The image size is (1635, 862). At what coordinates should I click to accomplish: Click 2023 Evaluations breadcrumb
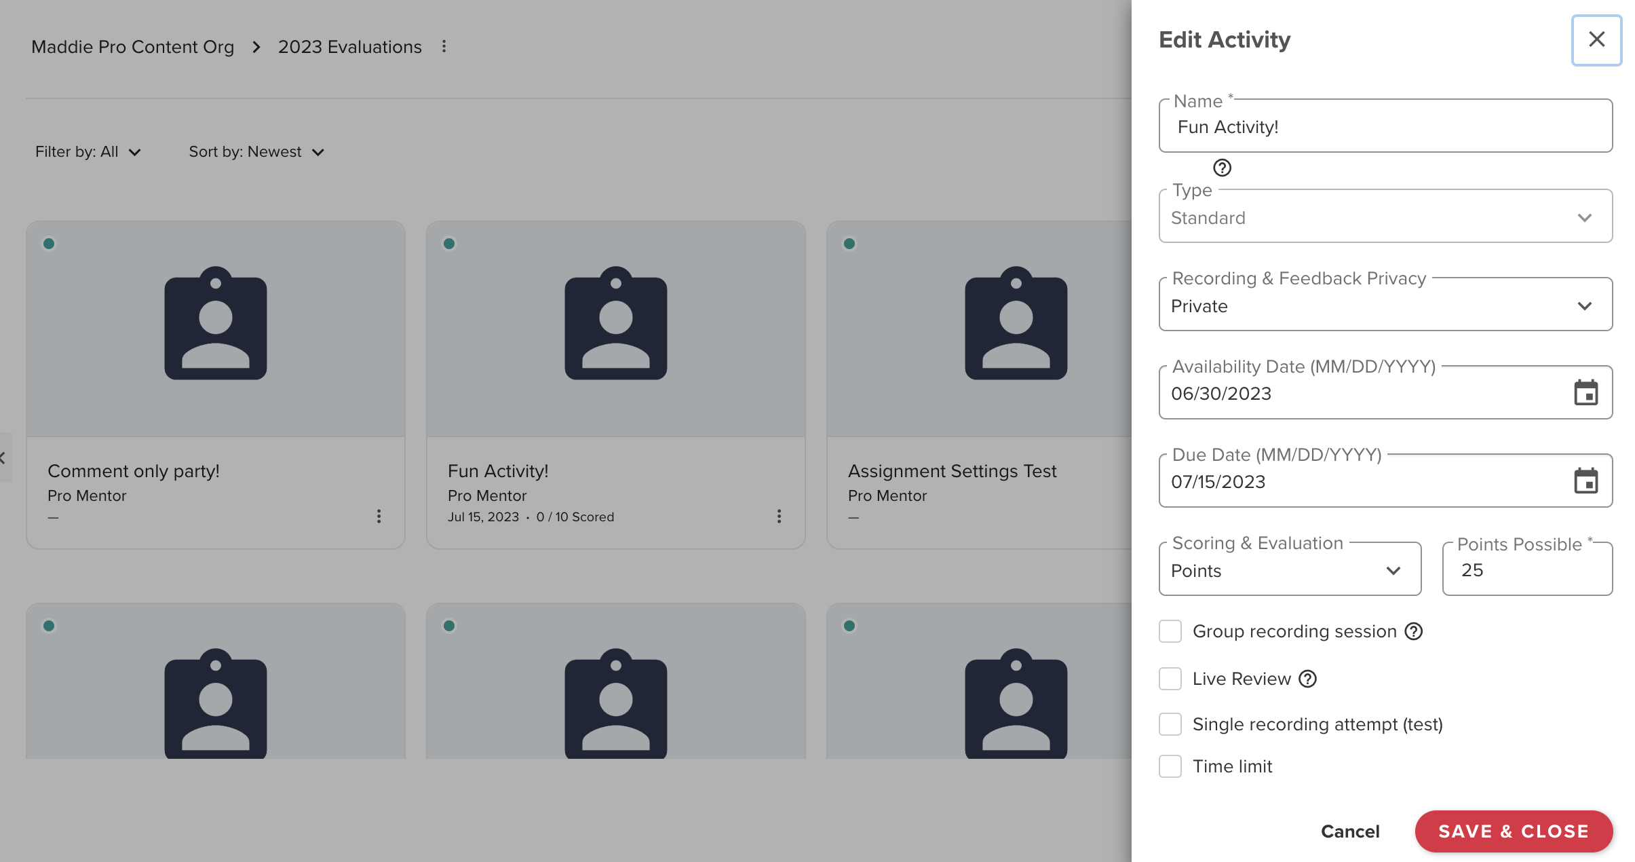[350, 47]
